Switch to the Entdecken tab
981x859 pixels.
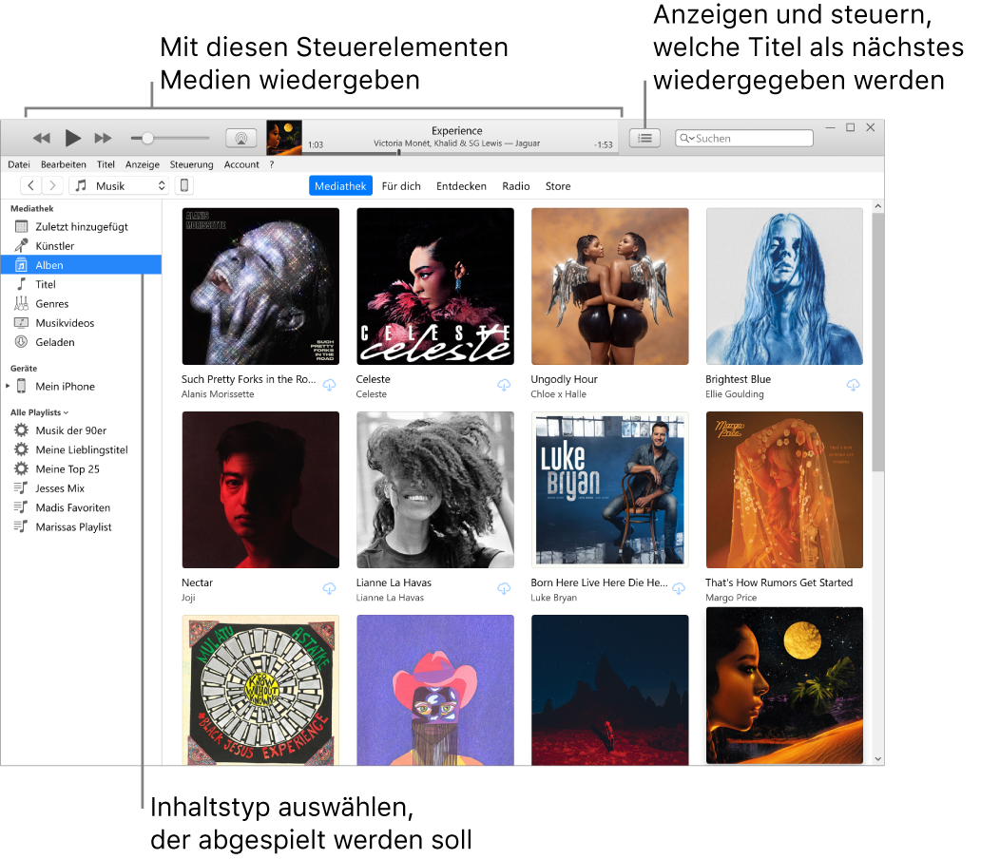461,185
